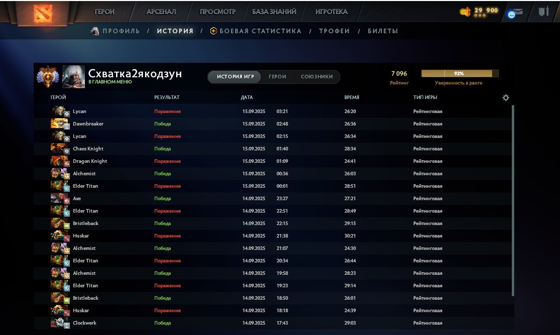560x335 pixels.
Task: Open the Арсенал top menu
Action: 161,11
